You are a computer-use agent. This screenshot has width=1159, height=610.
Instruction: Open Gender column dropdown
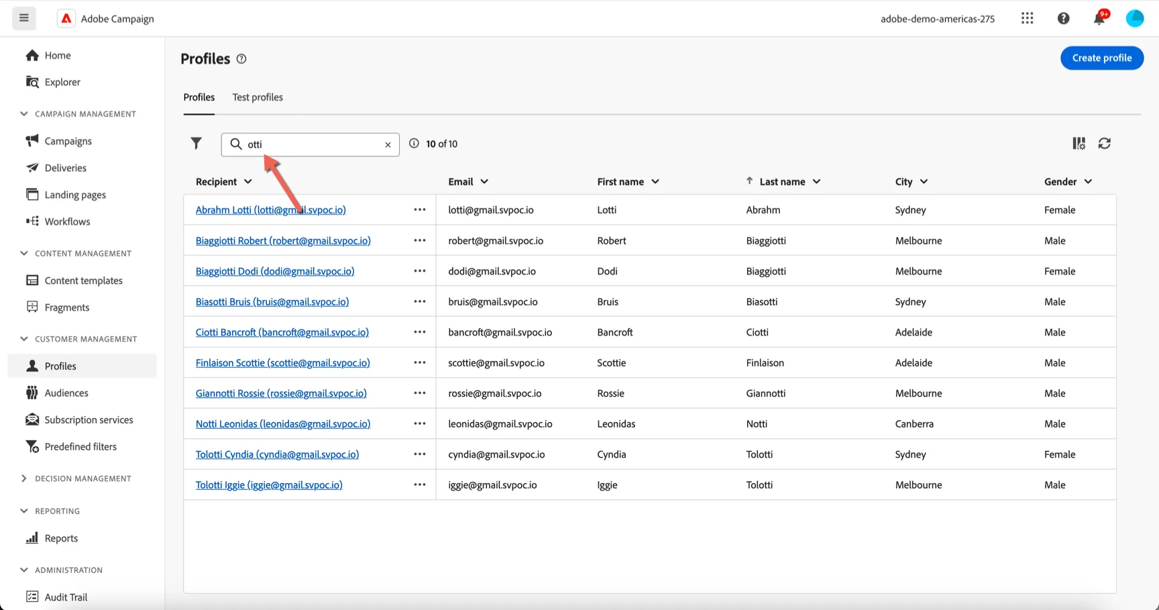click(1088, 182)
